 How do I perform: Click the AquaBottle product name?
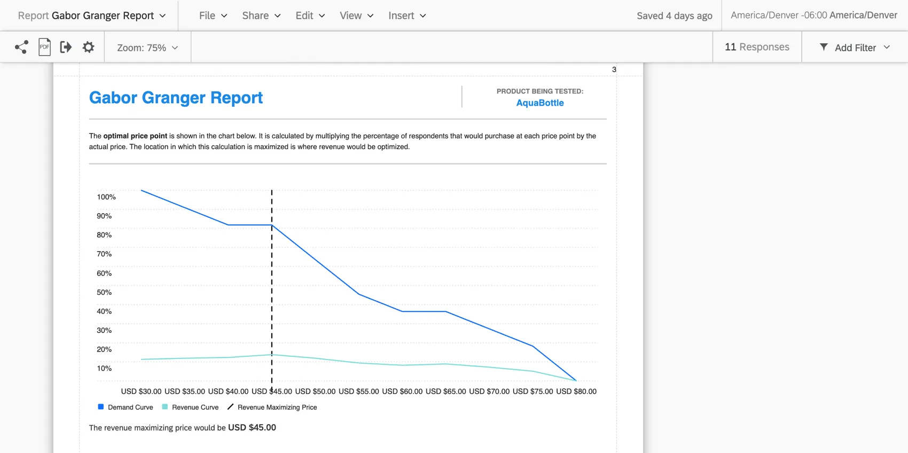[539, 103]
